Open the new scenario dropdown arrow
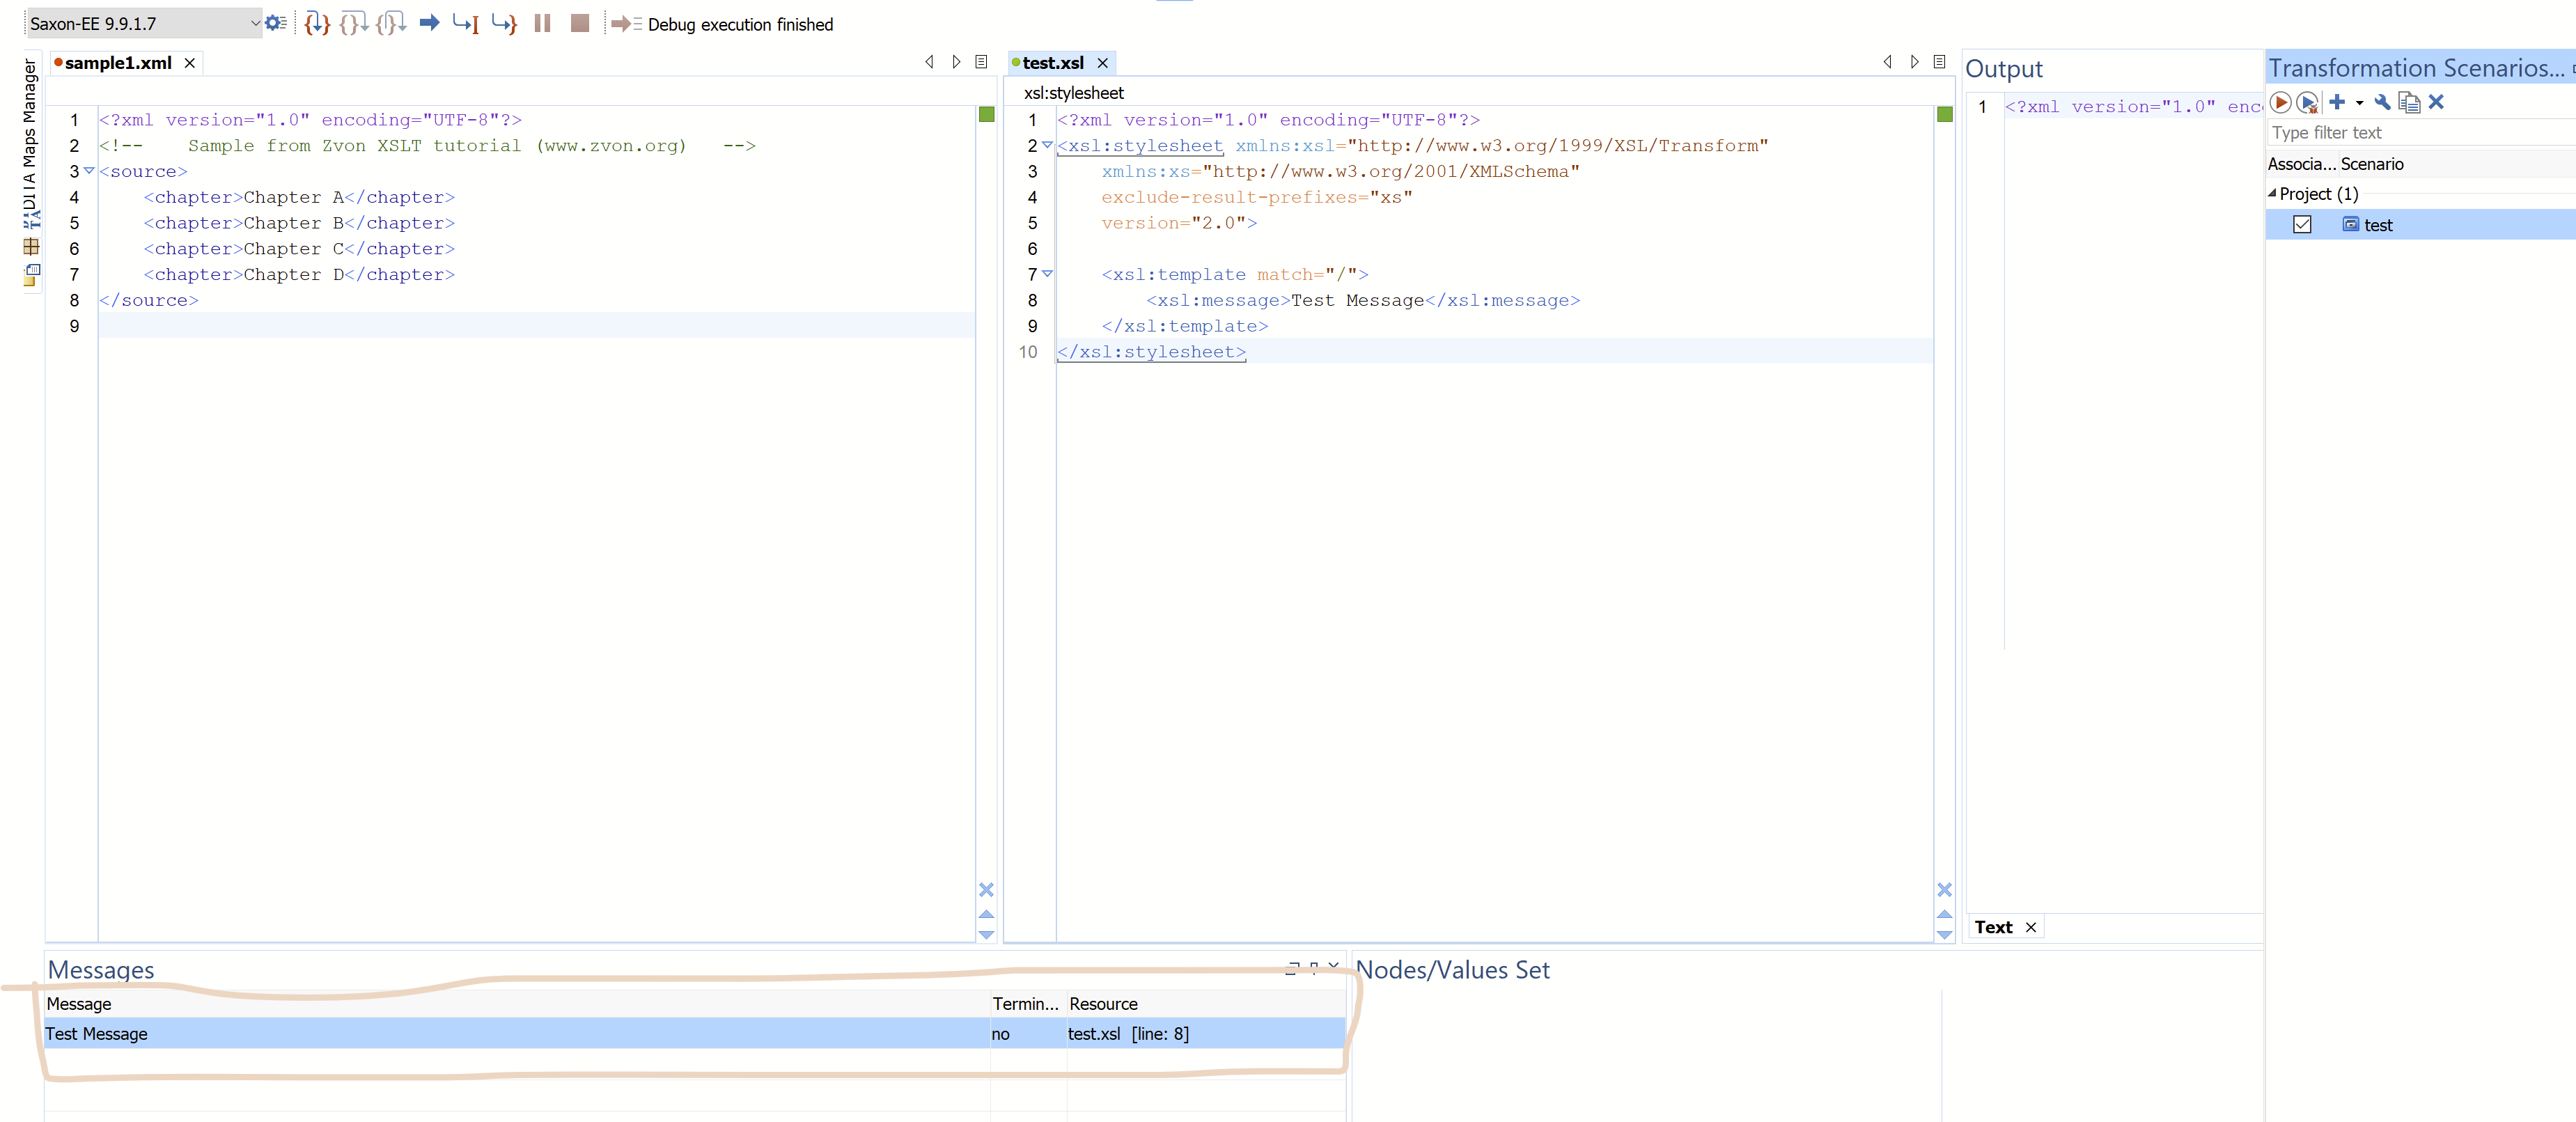This screenshot has height=1122, width=2576. (x=2359, y=103)
